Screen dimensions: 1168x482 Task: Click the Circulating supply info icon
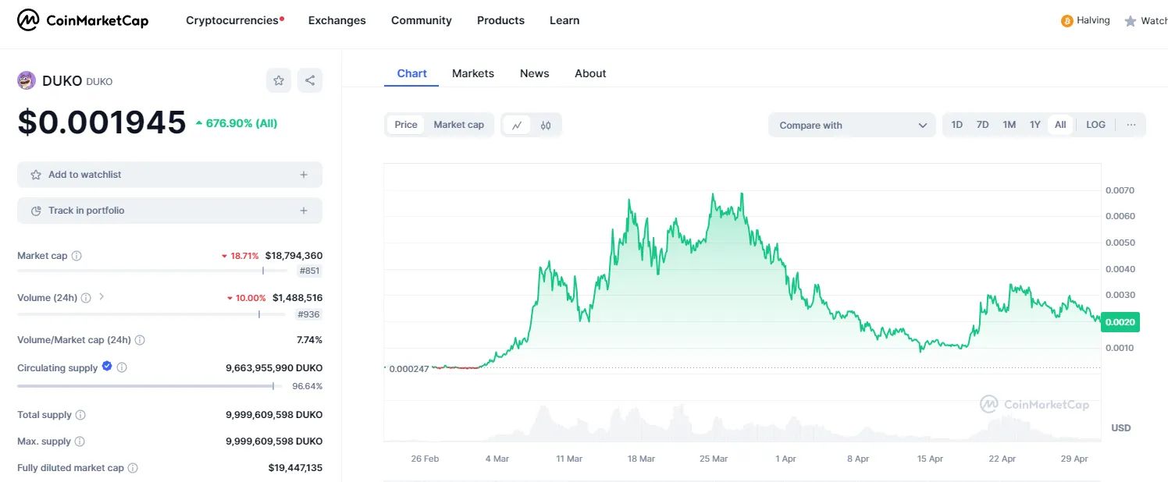point(122,367)
